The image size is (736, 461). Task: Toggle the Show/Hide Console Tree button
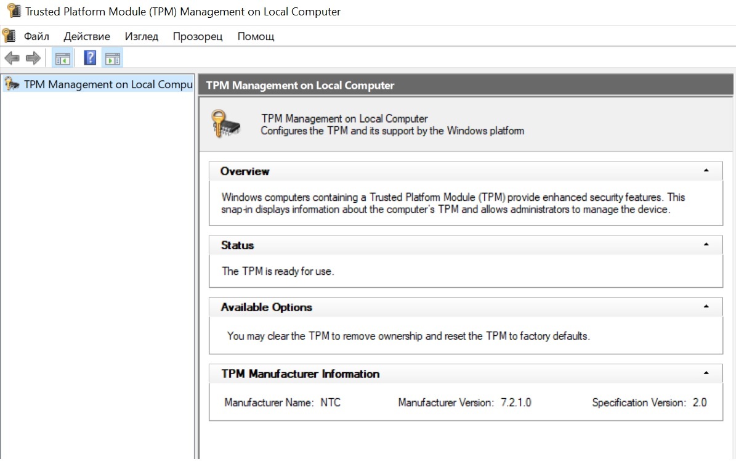63,59
